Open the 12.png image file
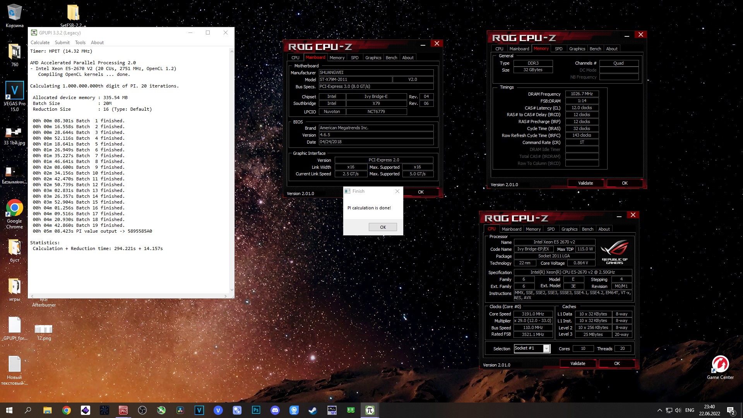Screen dimensions: 743x418 pyautogui.click(x=44, y=332)
